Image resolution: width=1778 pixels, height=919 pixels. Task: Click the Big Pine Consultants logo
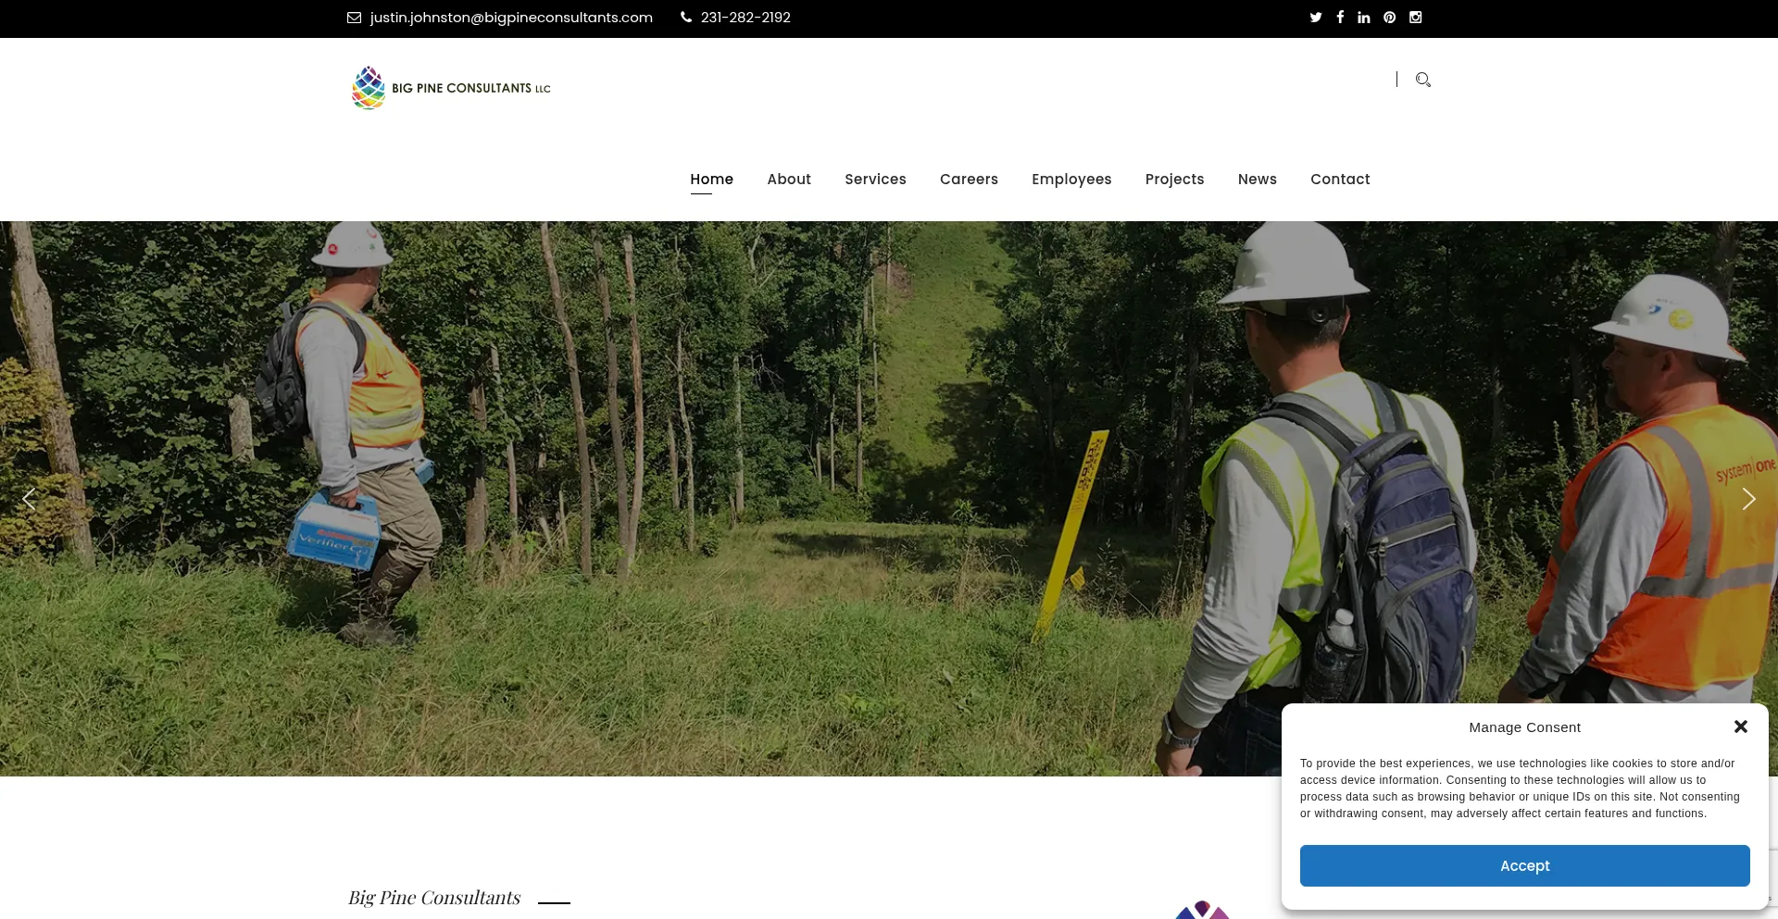coord(451,88)
